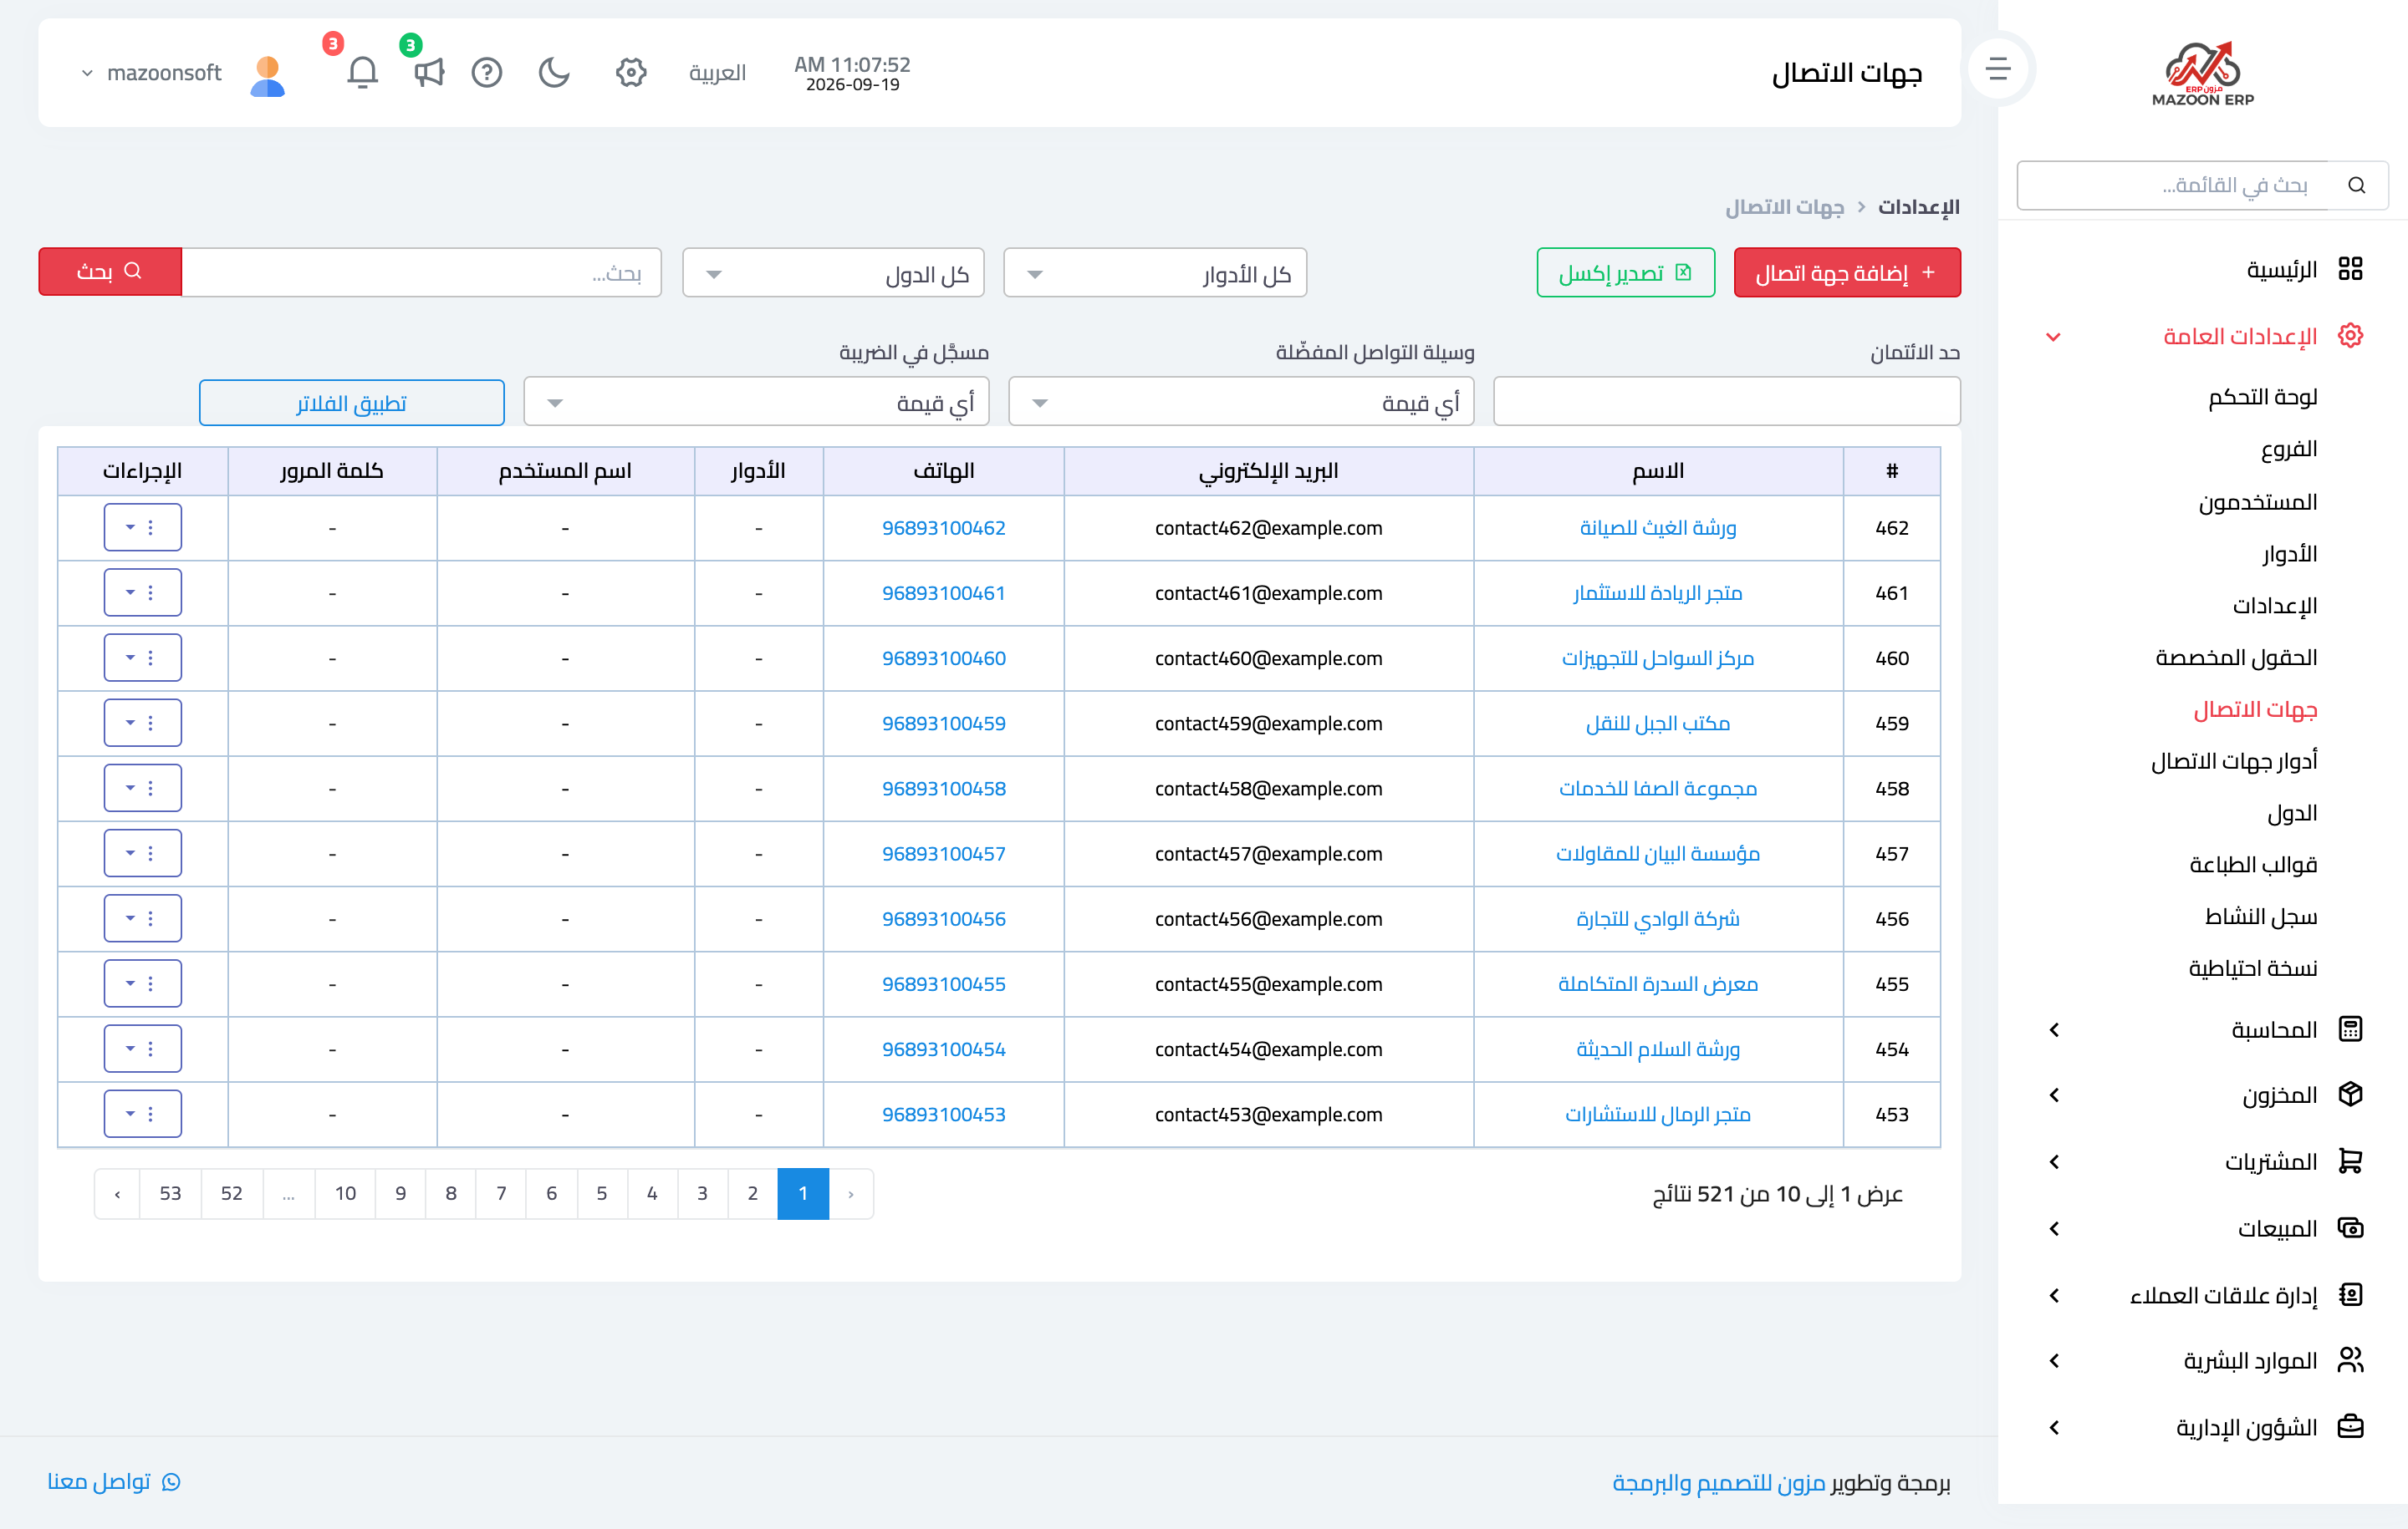Click مزون للتصميم والبرمجة footer link
The height and width of the screenshot is (1529, 2408).
point(1718,1483)
